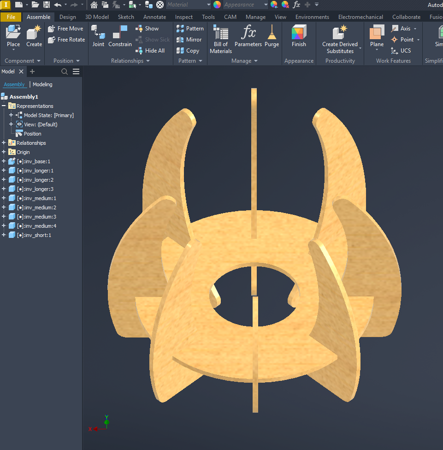This screenshot has width=443, height=450.
Task: Select the Mirror components tool
Action: click(x=189, y=40)
